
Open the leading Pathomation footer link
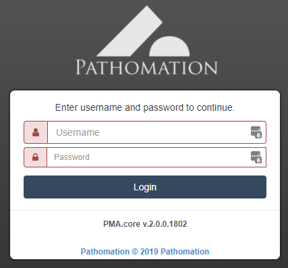coord(105,252)
